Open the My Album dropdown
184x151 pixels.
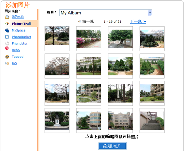click(106, 13)
